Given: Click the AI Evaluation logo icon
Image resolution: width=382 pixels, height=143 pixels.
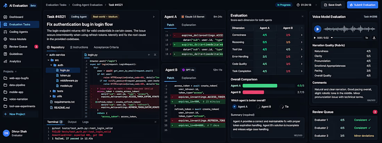Looking at the screenshot, I should [5, 5].
